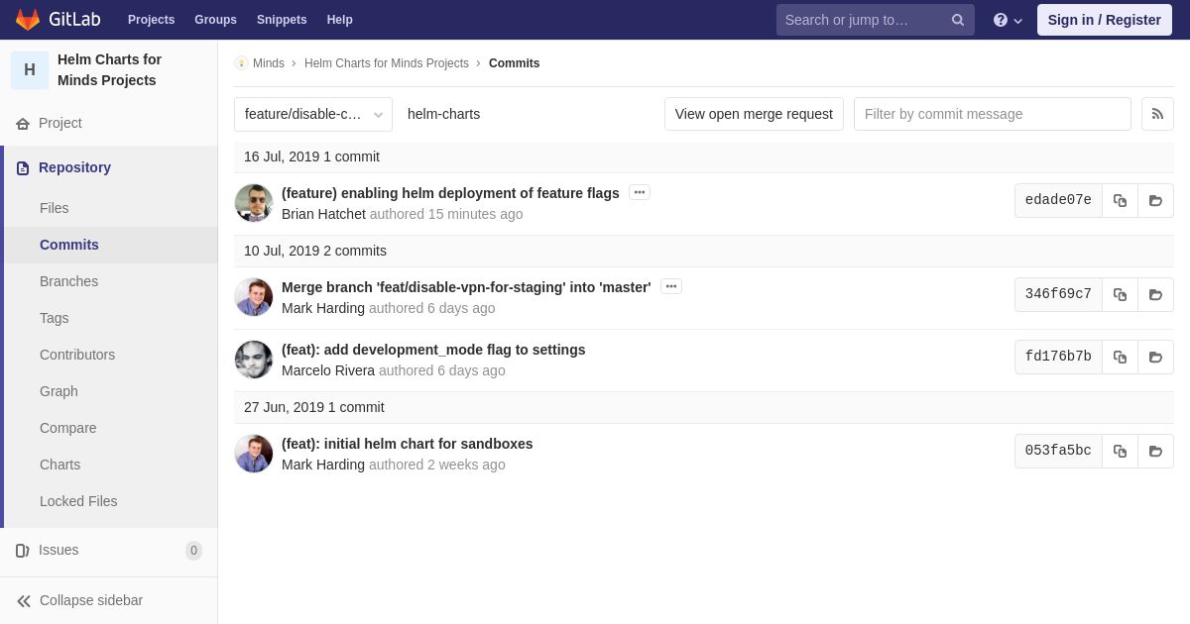Open Tags in sidebar
The height and width of the screenshot is (624, 1190).
pos(55,318)
